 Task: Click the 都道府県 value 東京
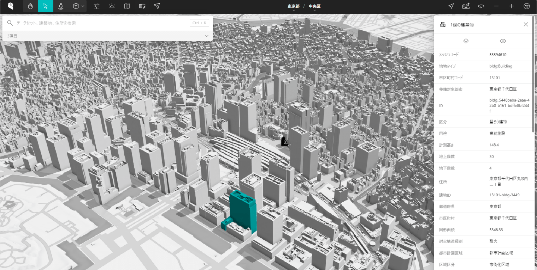495,207
